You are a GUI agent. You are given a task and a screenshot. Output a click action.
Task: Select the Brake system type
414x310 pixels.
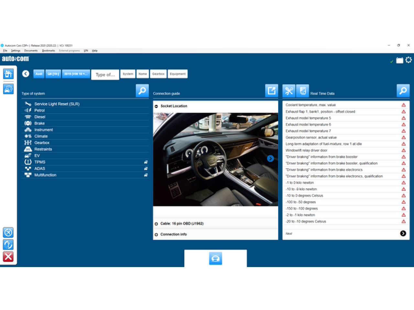pyautogui.click(x=85, y=123)
